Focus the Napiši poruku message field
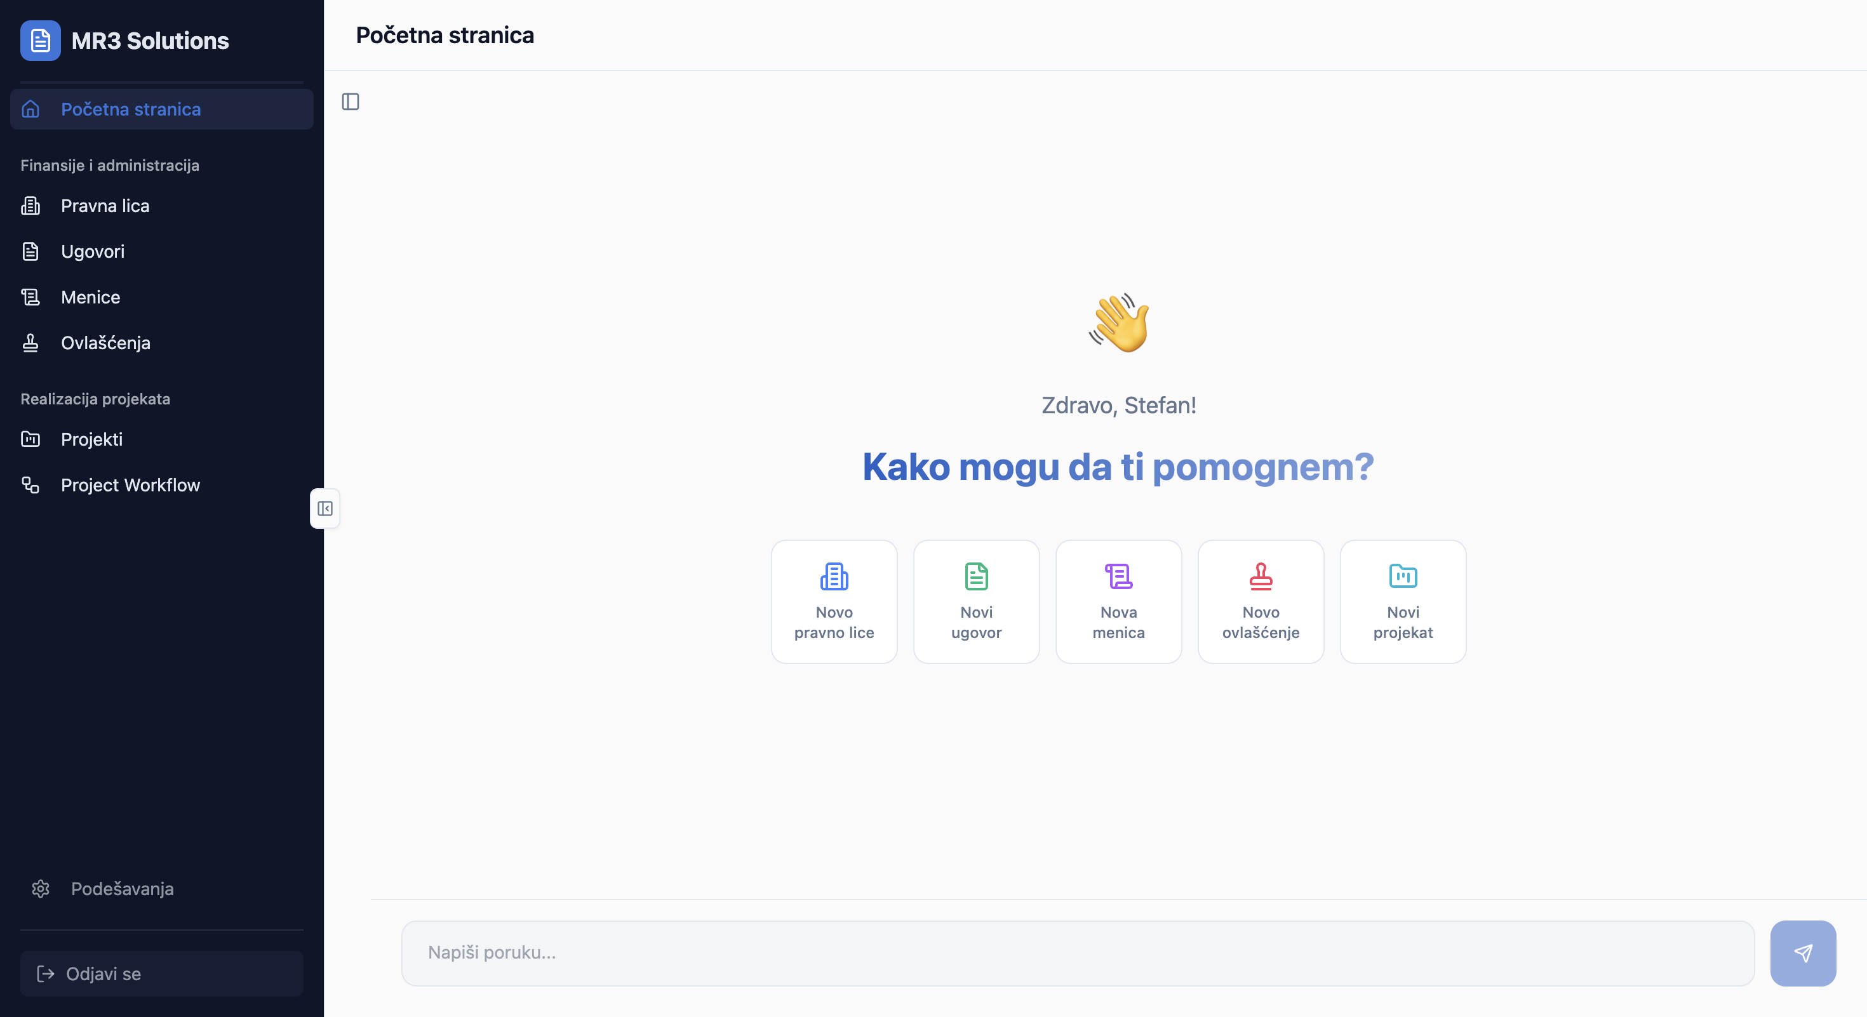Screen dimensions: 1867x1017 pos(1077,954)
